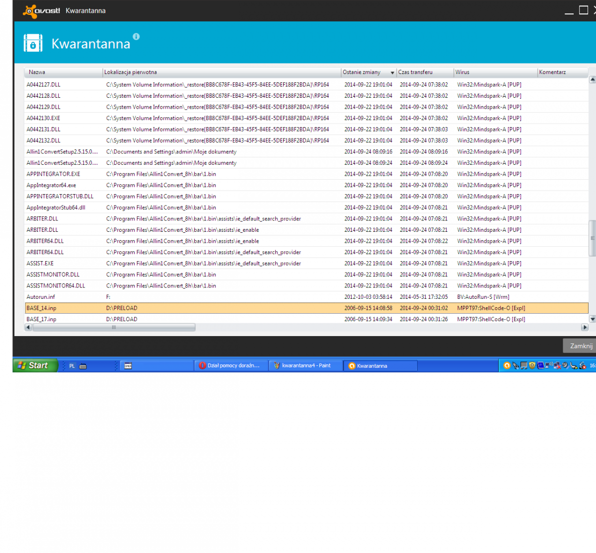Switch to Kwarantanna avast taskbar item
This screenshot has height=553, width=596.
(x=380, y=365)
